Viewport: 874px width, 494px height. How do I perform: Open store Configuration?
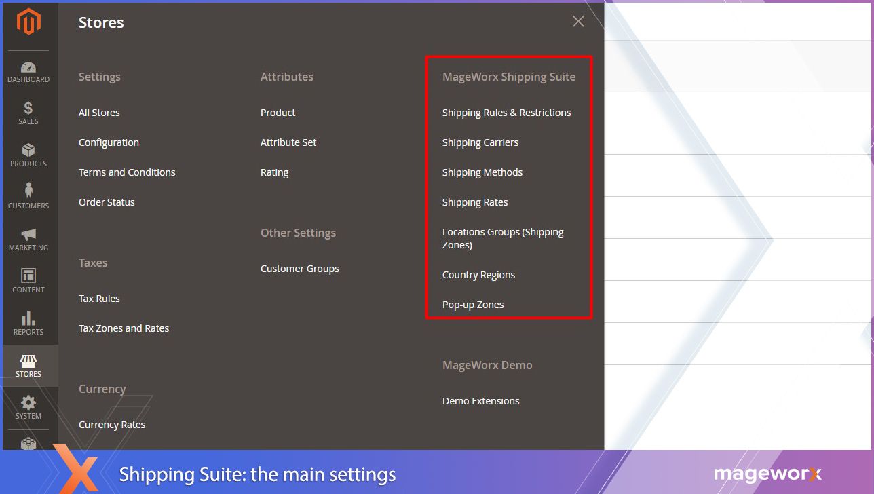click(109, 142)
